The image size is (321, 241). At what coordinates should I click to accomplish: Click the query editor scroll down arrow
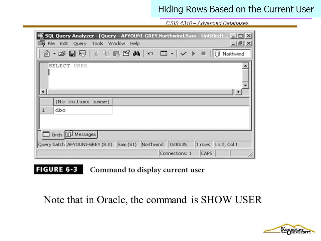click(x=245, y=85)
